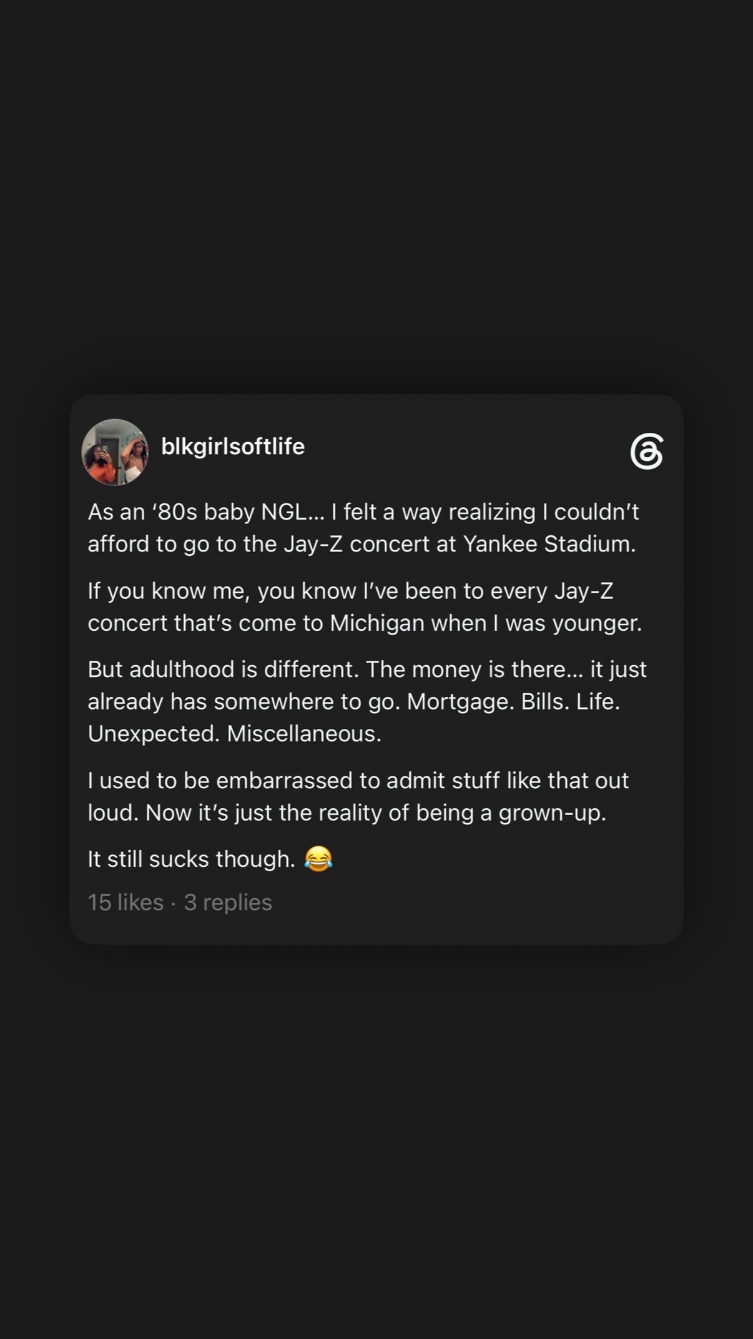Tap the blkgirlsoftlife profile picture
The width and height of the screenshot is (753, 1339).
(x=115, y=452)
